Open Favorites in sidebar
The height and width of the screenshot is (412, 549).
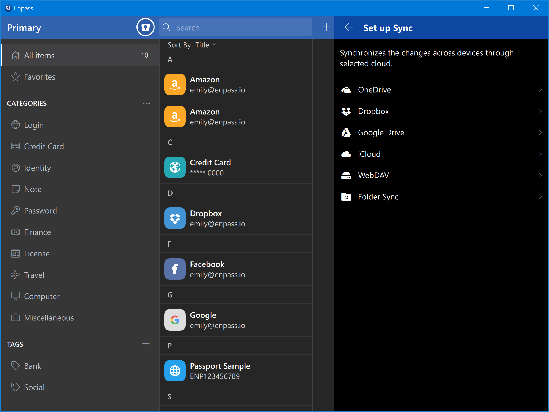(80, 77)
